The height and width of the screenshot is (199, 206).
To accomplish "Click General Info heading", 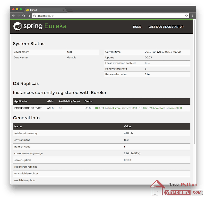I will [x=26, y=118].
